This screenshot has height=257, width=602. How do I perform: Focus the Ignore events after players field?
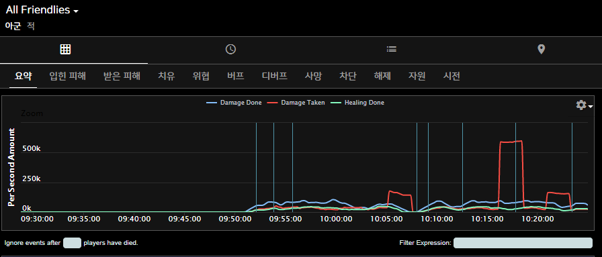pos(72,243)
